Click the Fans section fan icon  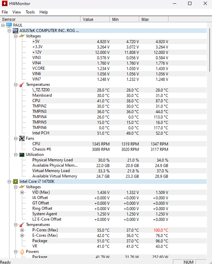point(22,138)
